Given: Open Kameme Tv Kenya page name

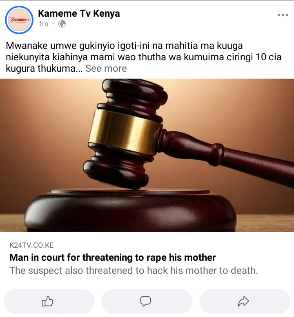Looking at the screenshot, I should coord(79,13).
